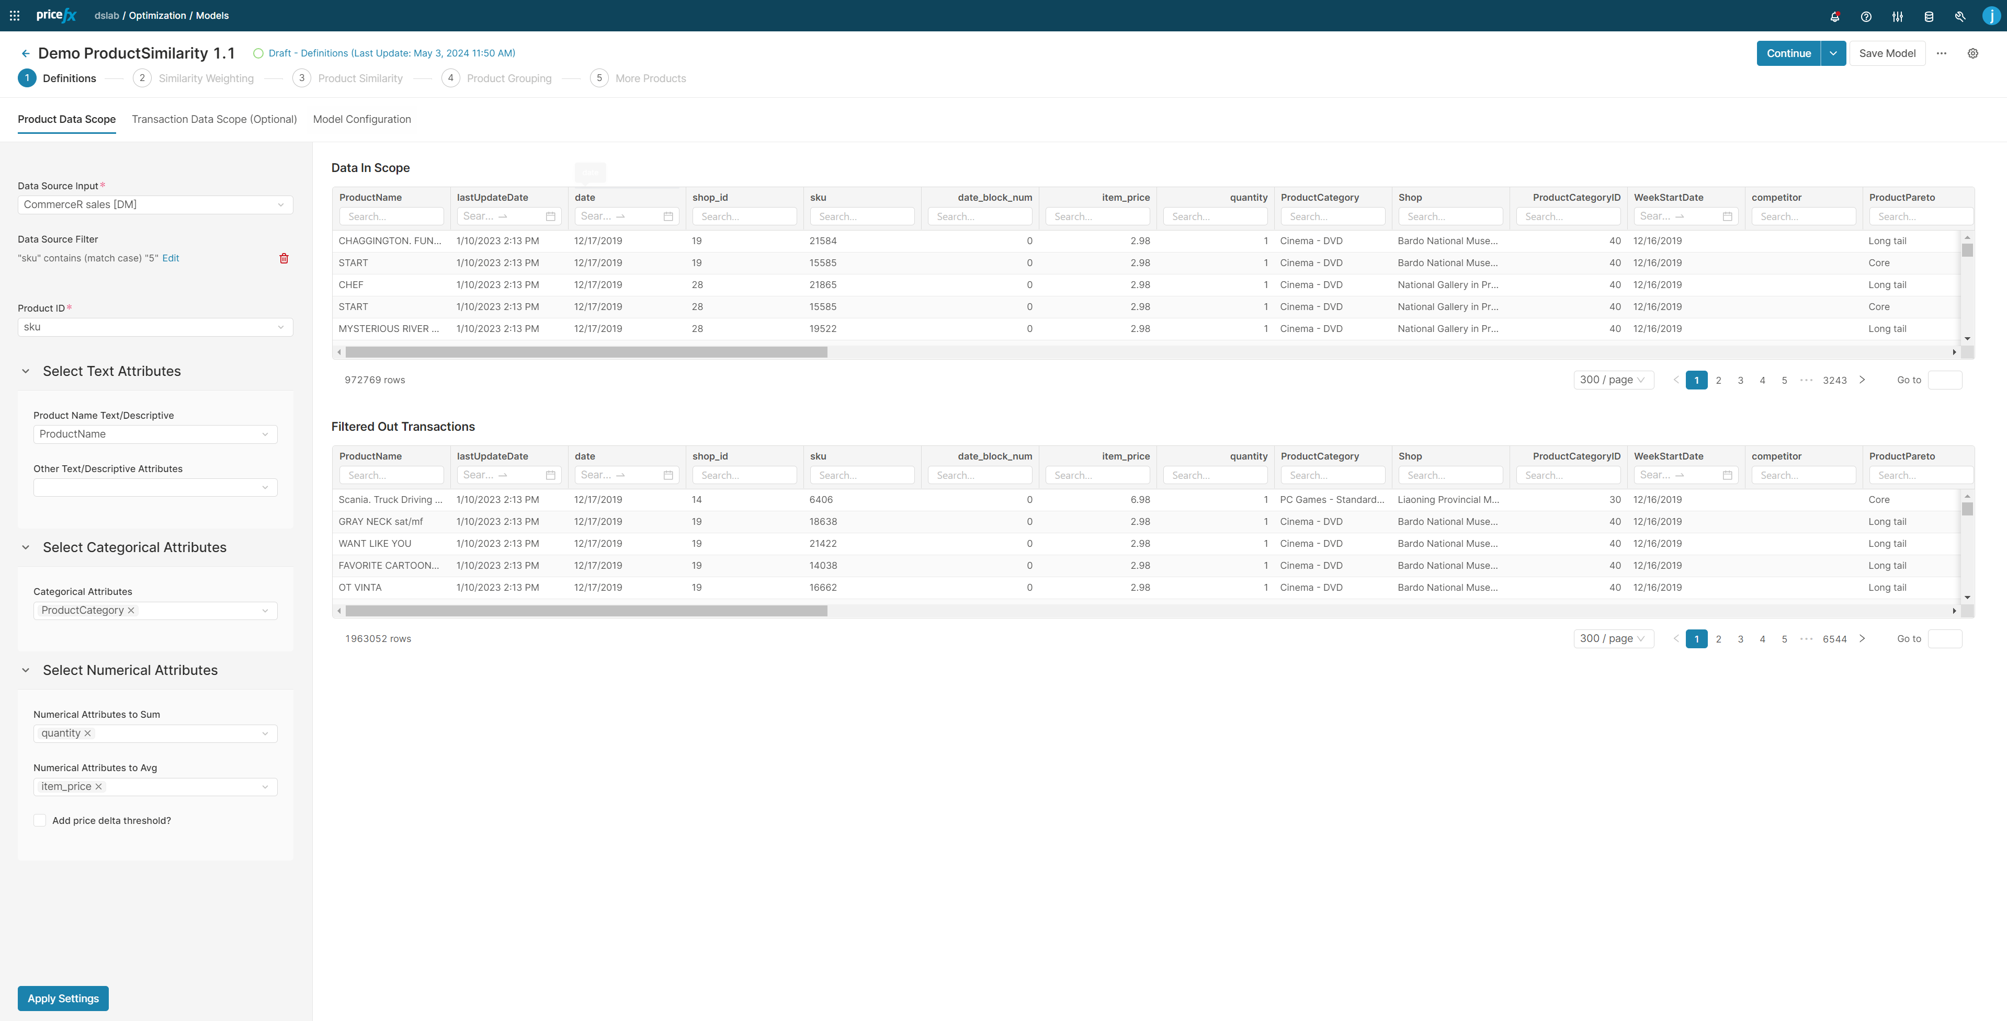Image resolution: width=2007 pixels, height=1021 pixels.
Task: Click the Go to page field under Data In Scope
Action: (x=1945, y=380)
